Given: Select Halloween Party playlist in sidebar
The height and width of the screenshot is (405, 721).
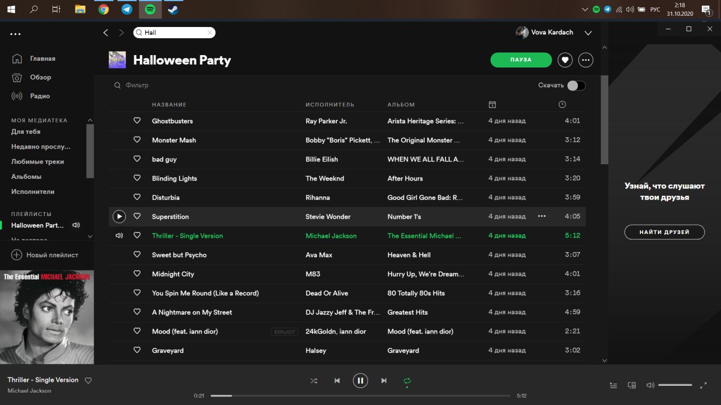Looking at the screenshot, I should click(x=38, y=226).
